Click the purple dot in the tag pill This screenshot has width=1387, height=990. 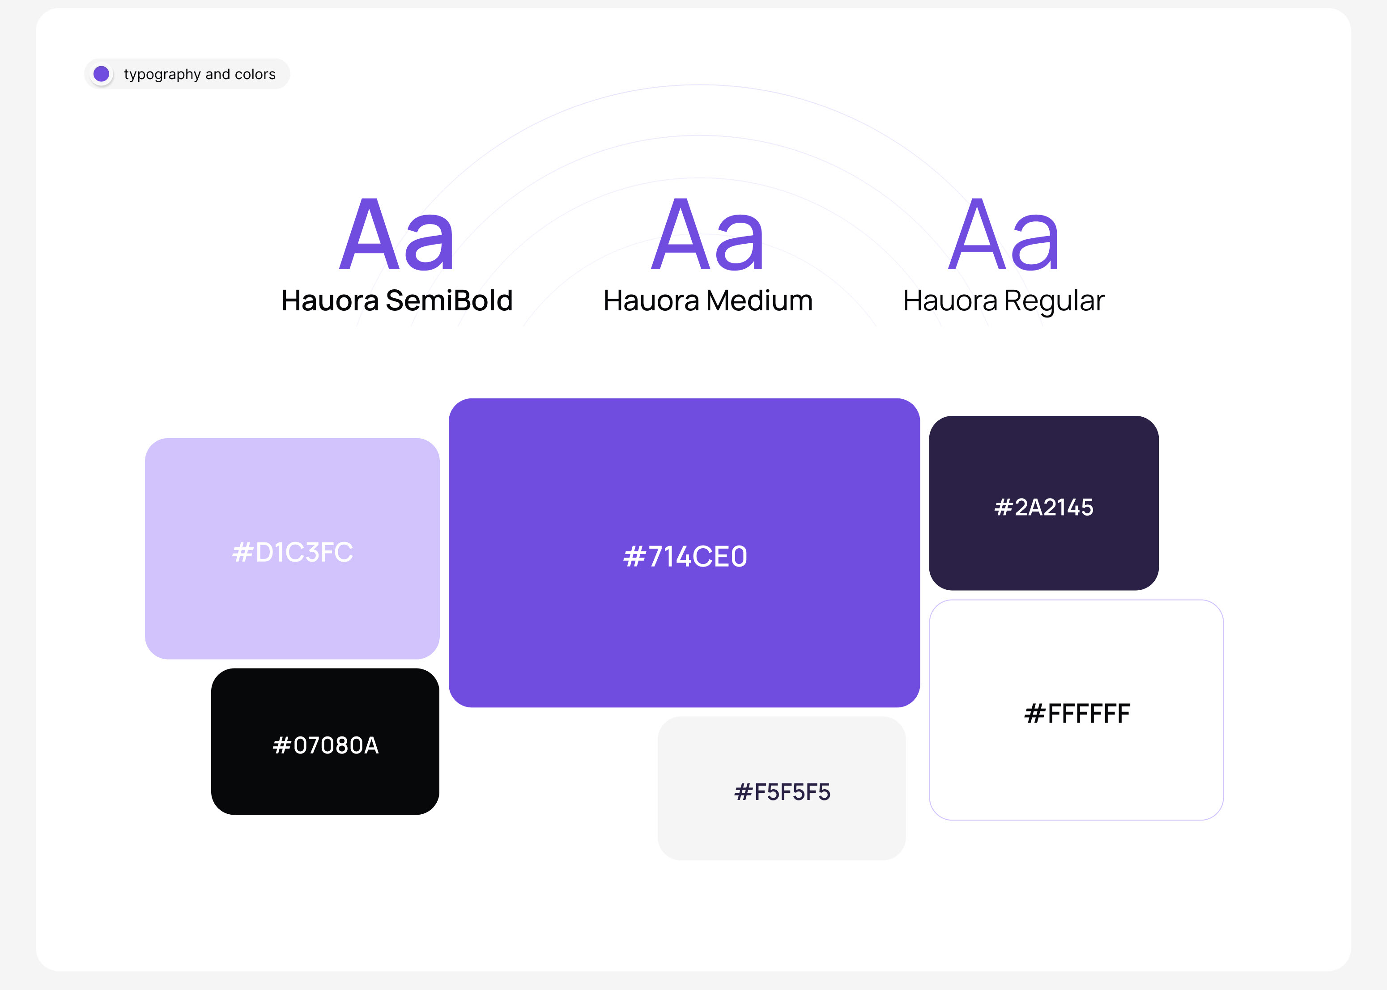pyautogui.click(x=101, y=74)
